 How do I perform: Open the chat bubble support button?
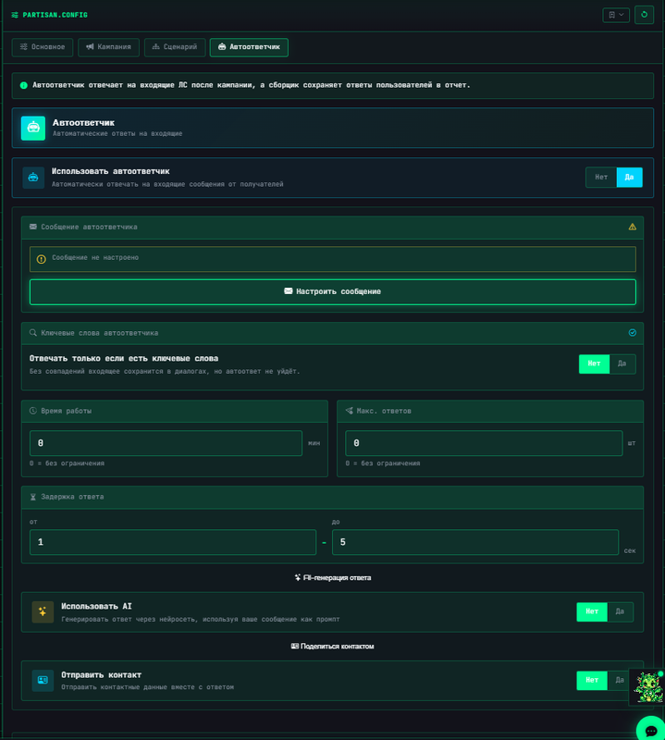[x=651, y=729]
